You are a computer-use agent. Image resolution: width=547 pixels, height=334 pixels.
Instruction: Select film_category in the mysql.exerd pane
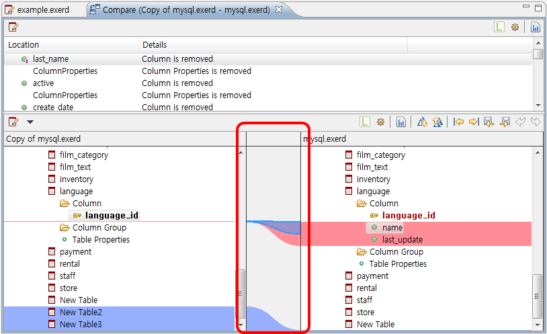380,155
